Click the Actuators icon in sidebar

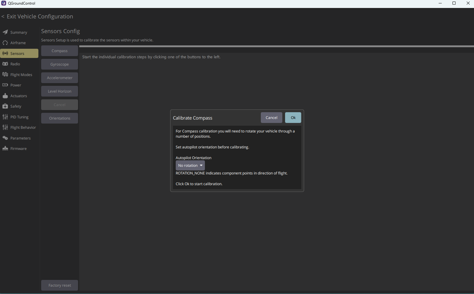[x=5, y=96]
